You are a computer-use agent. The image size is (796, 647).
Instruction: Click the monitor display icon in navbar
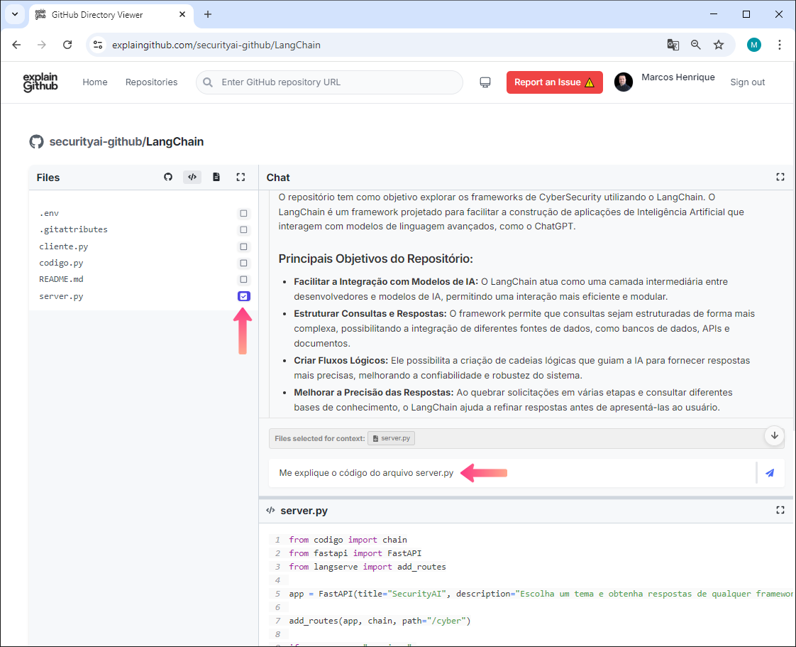coord(485,82)
